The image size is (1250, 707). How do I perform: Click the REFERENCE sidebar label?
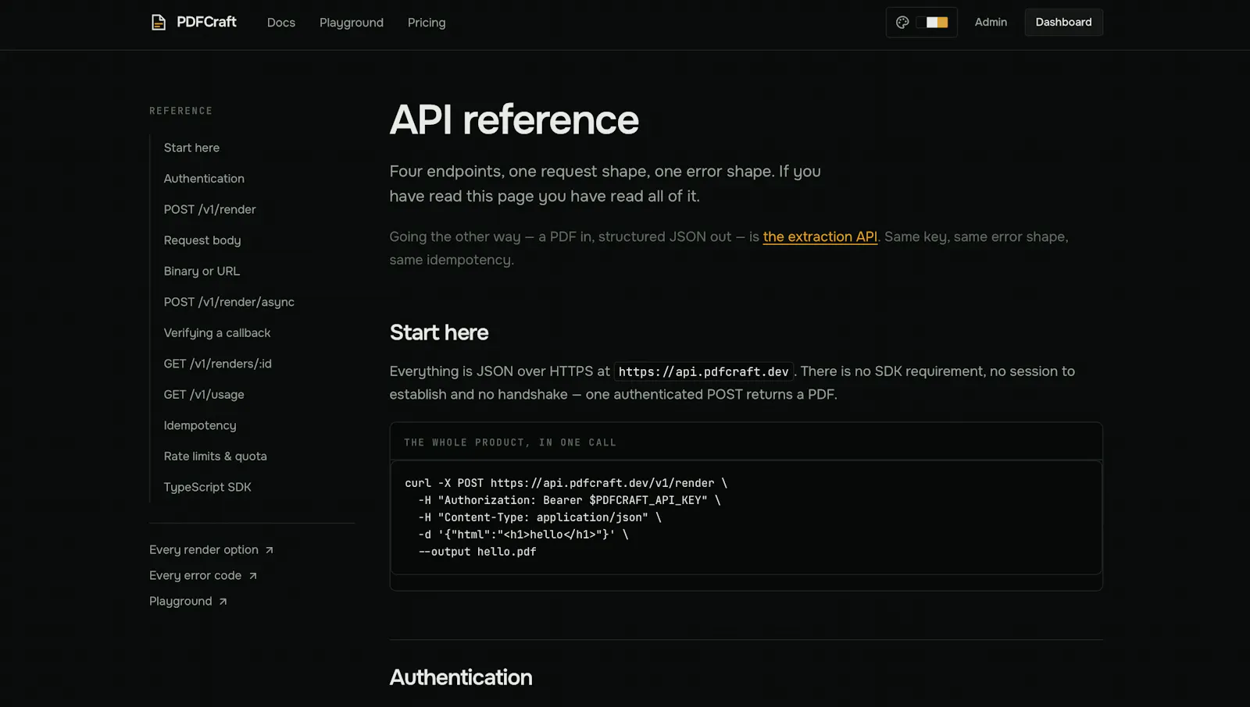(x=181, y=111)
